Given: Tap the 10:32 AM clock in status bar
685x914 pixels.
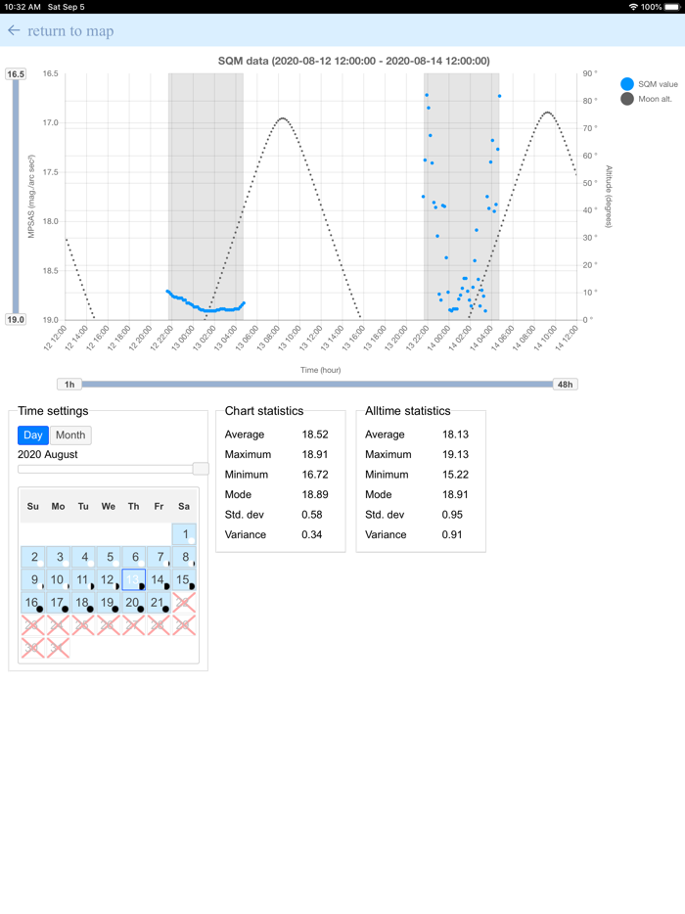Looking at the screenshot, I should (23, 7).
